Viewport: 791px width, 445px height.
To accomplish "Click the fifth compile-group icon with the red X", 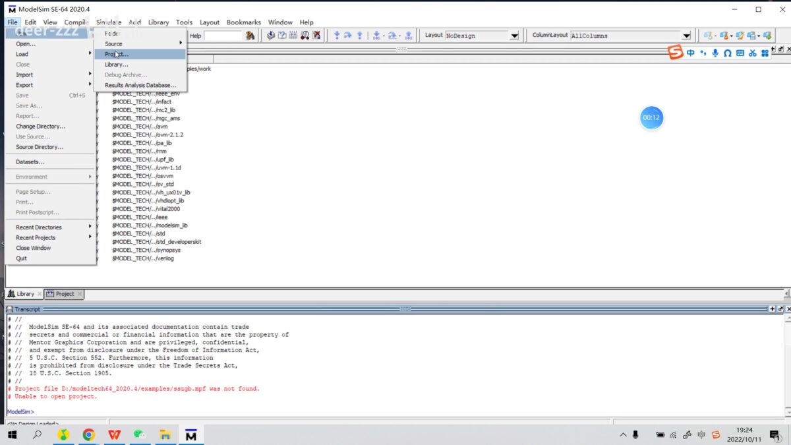I will tap(316, 36).
